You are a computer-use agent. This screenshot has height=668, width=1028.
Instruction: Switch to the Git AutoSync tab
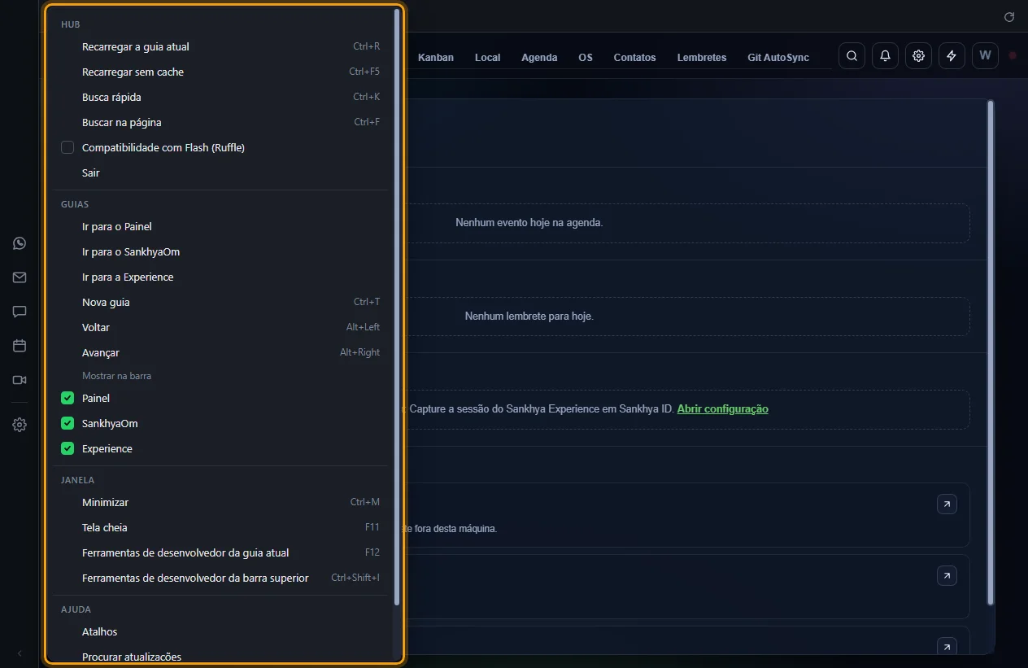tap(778, 58)
